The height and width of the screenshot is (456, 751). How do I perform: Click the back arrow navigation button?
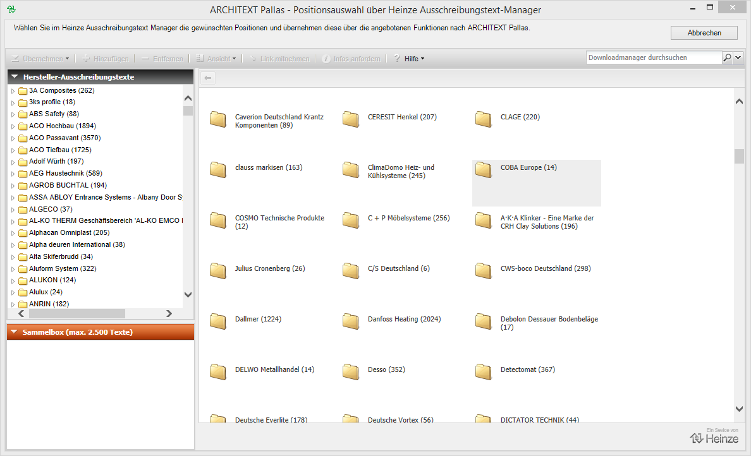pyautogui.click(x=208, y=78)
